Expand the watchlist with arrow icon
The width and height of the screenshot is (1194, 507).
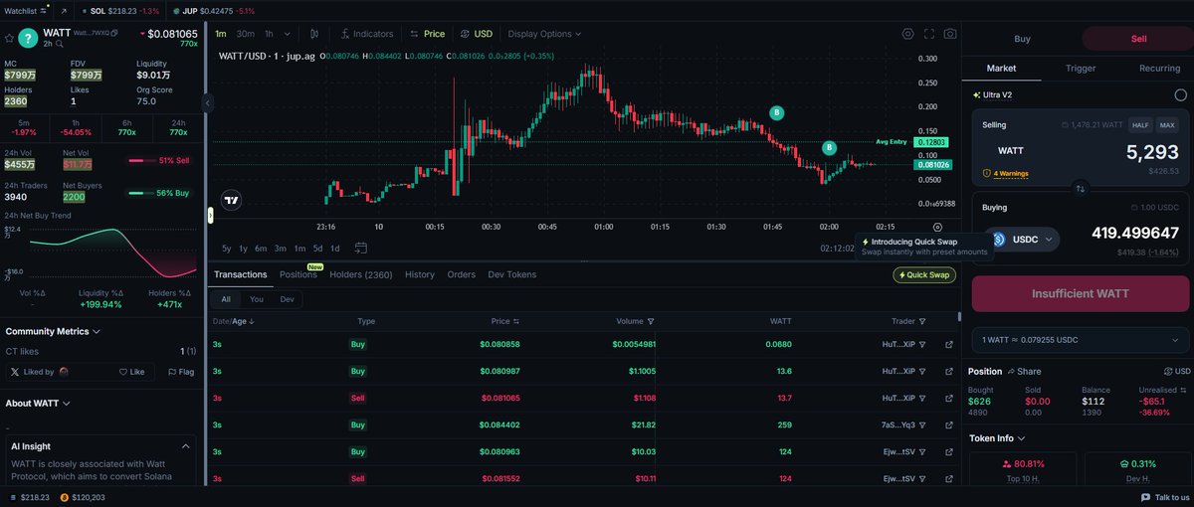tap(64, 11)
